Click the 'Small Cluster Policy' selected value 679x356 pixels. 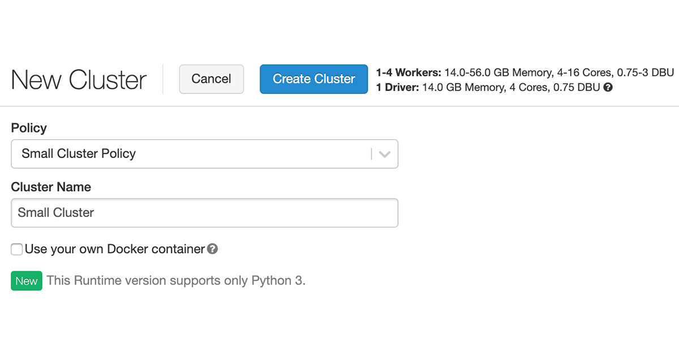(x=79, y=154)
